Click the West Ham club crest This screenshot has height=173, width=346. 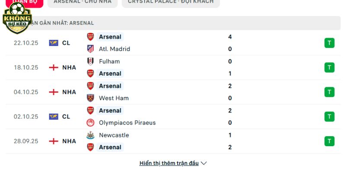[x=90, y=98]
